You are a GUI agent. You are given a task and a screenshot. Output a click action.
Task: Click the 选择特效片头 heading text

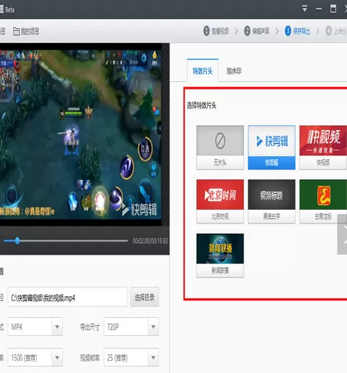click(x=201, y=105)
